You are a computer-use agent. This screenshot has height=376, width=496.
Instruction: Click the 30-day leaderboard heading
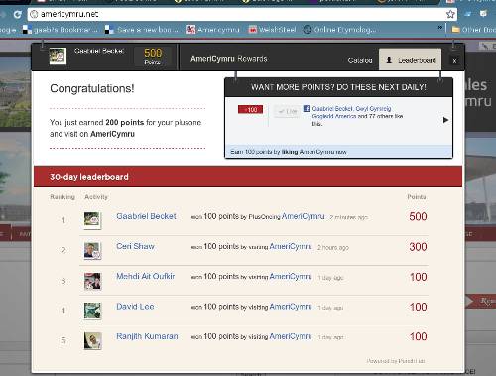(x=89, y=177)
